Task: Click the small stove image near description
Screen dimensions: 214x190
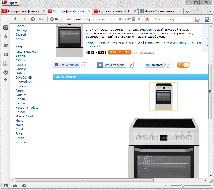Action: [69, 40]
